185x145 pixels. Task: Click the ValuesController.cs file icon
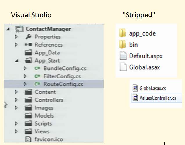point(135,98)
